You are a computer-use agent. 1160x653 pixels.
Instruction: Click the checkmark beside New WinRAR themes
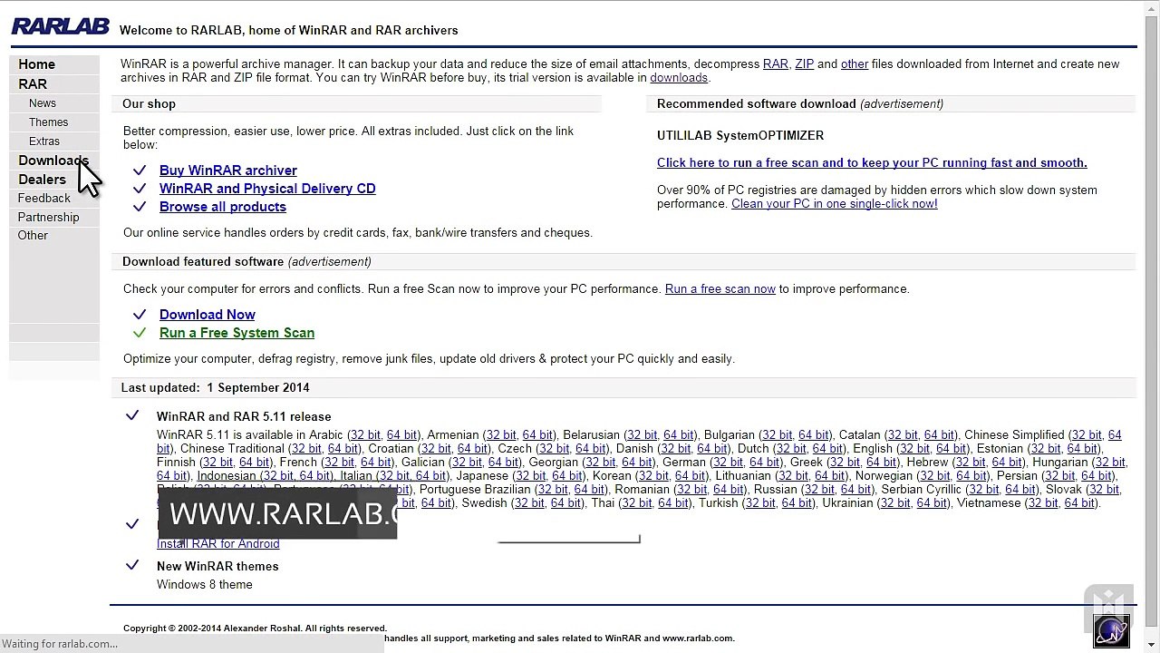(132, 565)
